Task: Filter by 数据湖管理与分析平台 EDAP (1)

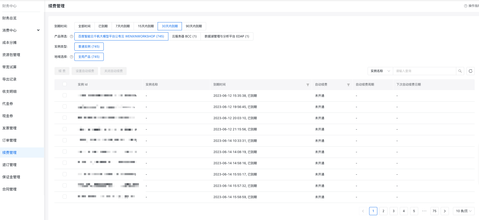Action: pos(227,36)
